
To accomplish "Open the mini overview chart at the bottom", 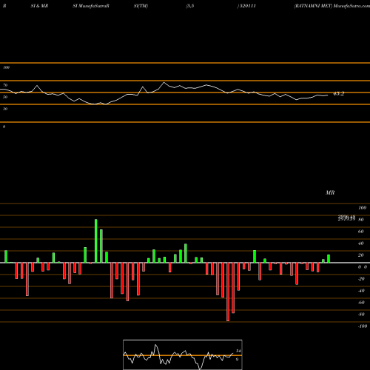I will [x=183, y=354].
